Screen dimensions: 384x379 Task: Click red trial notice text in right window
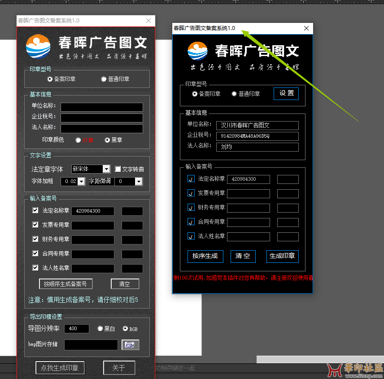(x=243, y=278)
